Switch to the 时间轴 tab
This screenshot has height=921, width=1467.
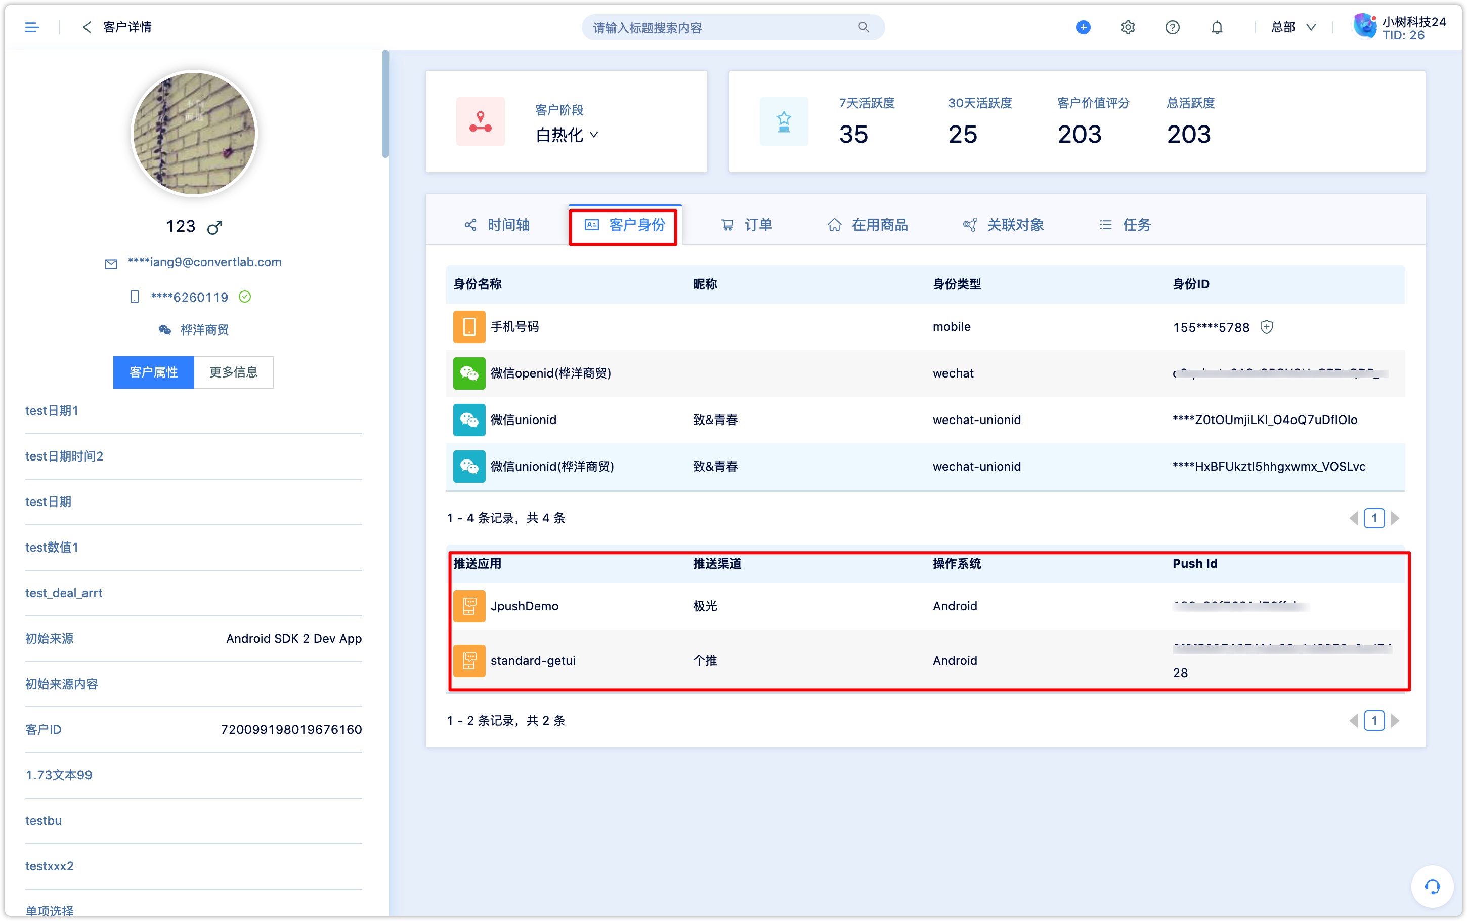[x=497, y=225]
